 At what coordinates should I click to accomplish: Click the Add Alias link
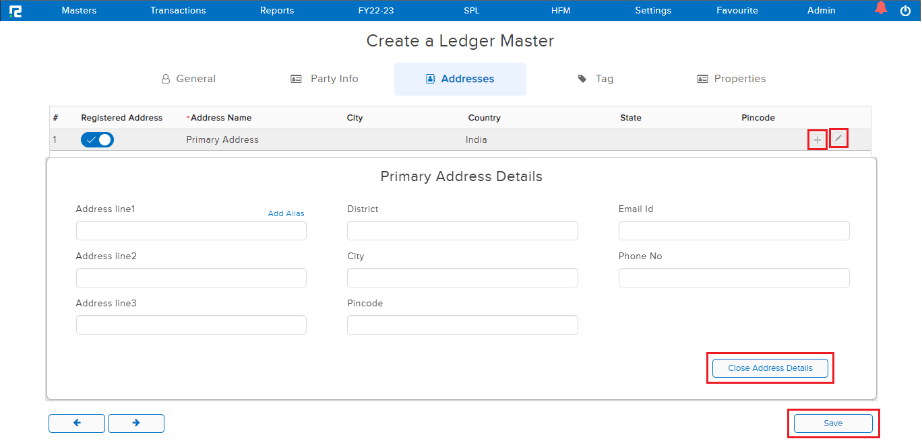(286, 213)
